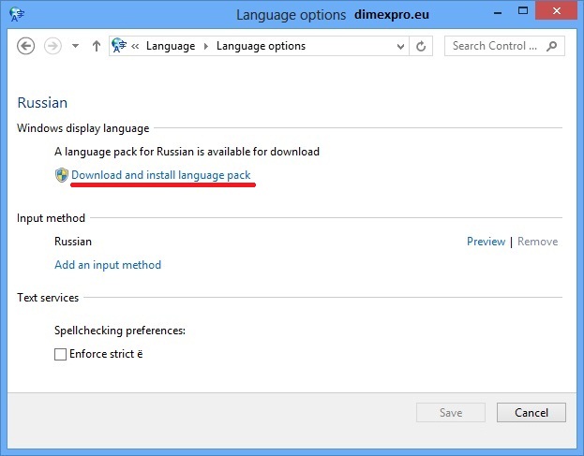Click the Russian entry under Input method
Viewport: 584px width, 456px height.
[x=73, y=242]
